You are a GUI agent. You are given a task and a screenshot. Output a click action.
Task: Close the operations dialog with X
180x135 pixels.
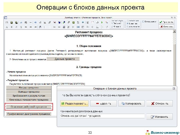174,88
